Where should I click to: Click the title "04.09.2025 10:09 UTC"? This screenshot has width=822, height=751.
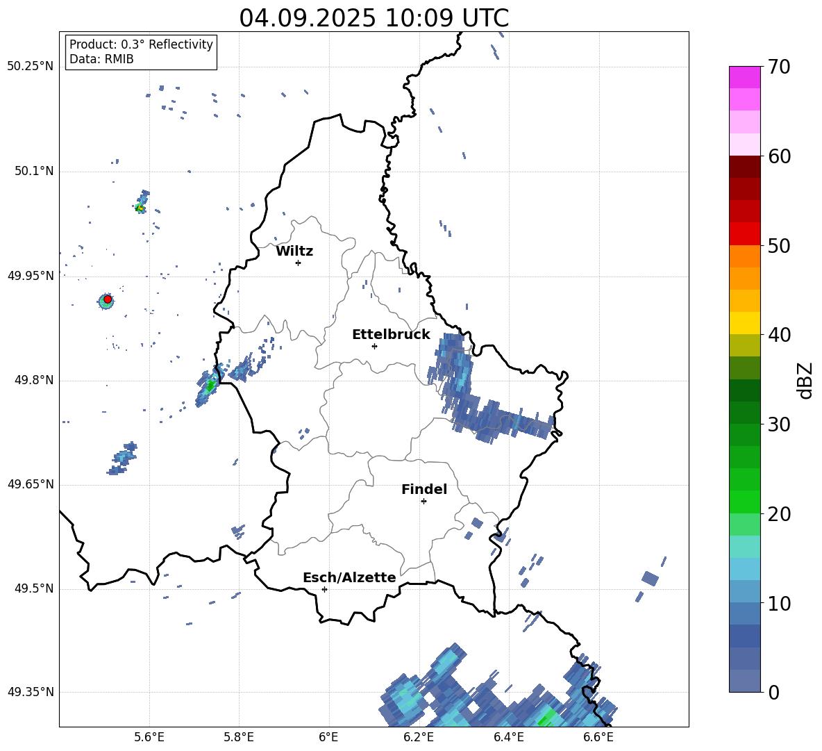374,18
